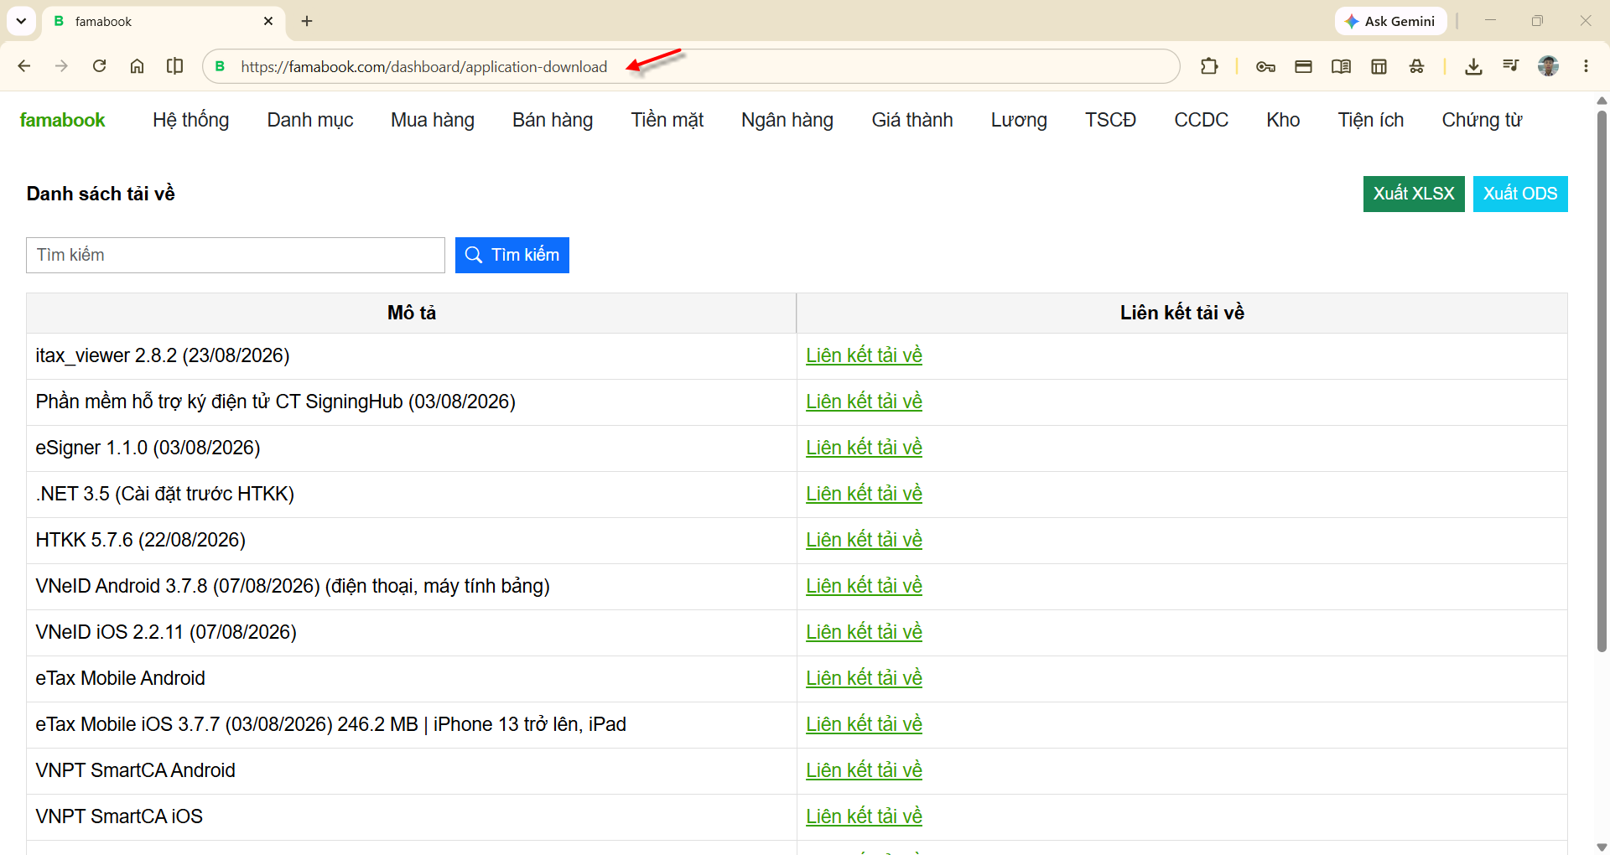Open the TSCĐ menu
This screenshot has height=855, width=1610.
pos(1110,121)
